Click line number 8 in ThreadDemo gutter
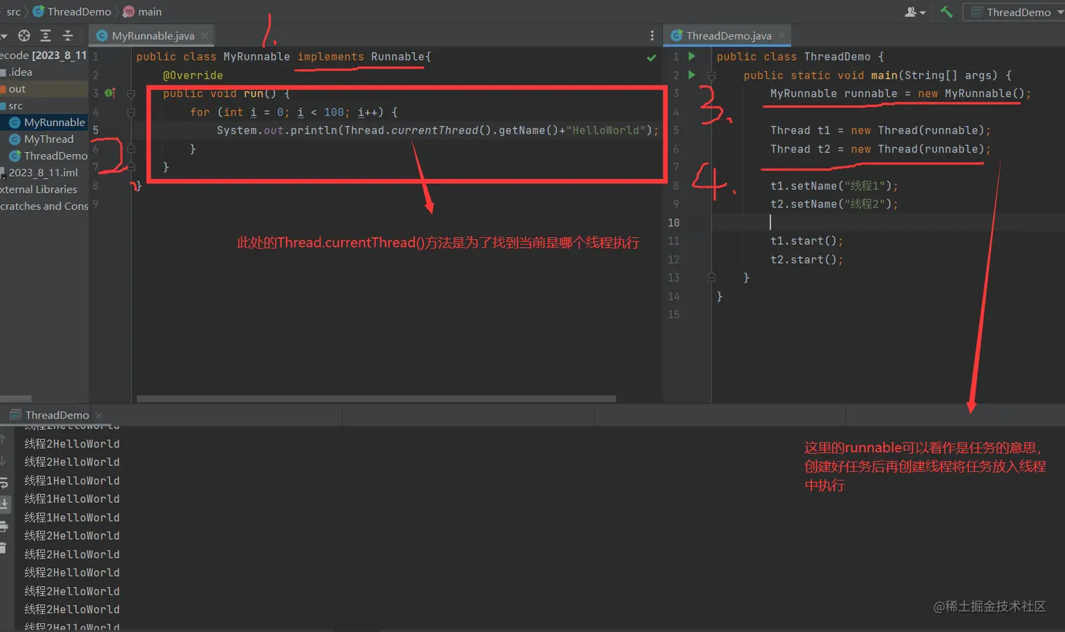Screen dimensions: 1065x632 coord(675,186)
